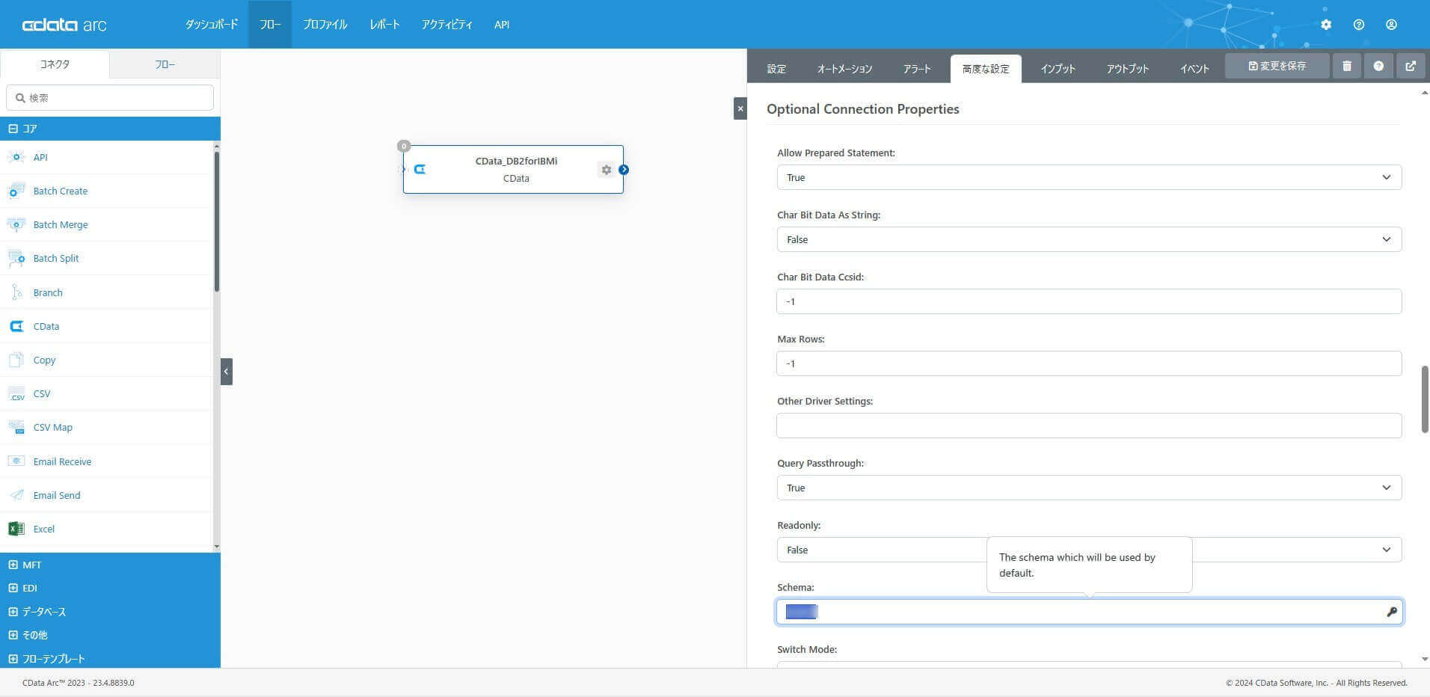1430x697 pixels.
Task: Click the Max Rows input field
Action: click(1089, 363)
